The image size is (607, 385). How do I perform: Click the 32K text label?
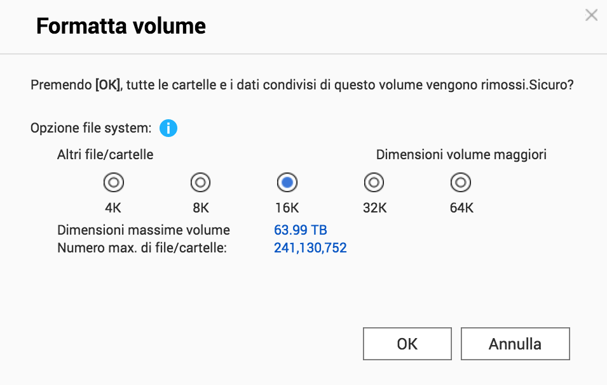[x=374, y=207]
